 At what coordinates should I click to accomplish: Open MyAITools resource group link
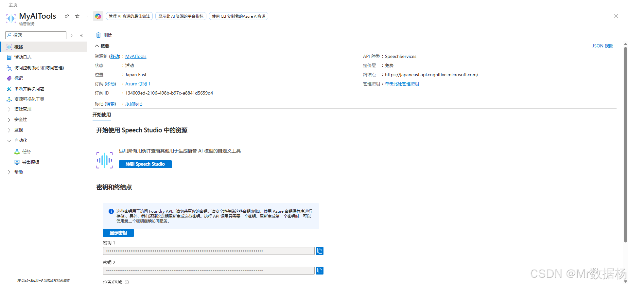136,56
